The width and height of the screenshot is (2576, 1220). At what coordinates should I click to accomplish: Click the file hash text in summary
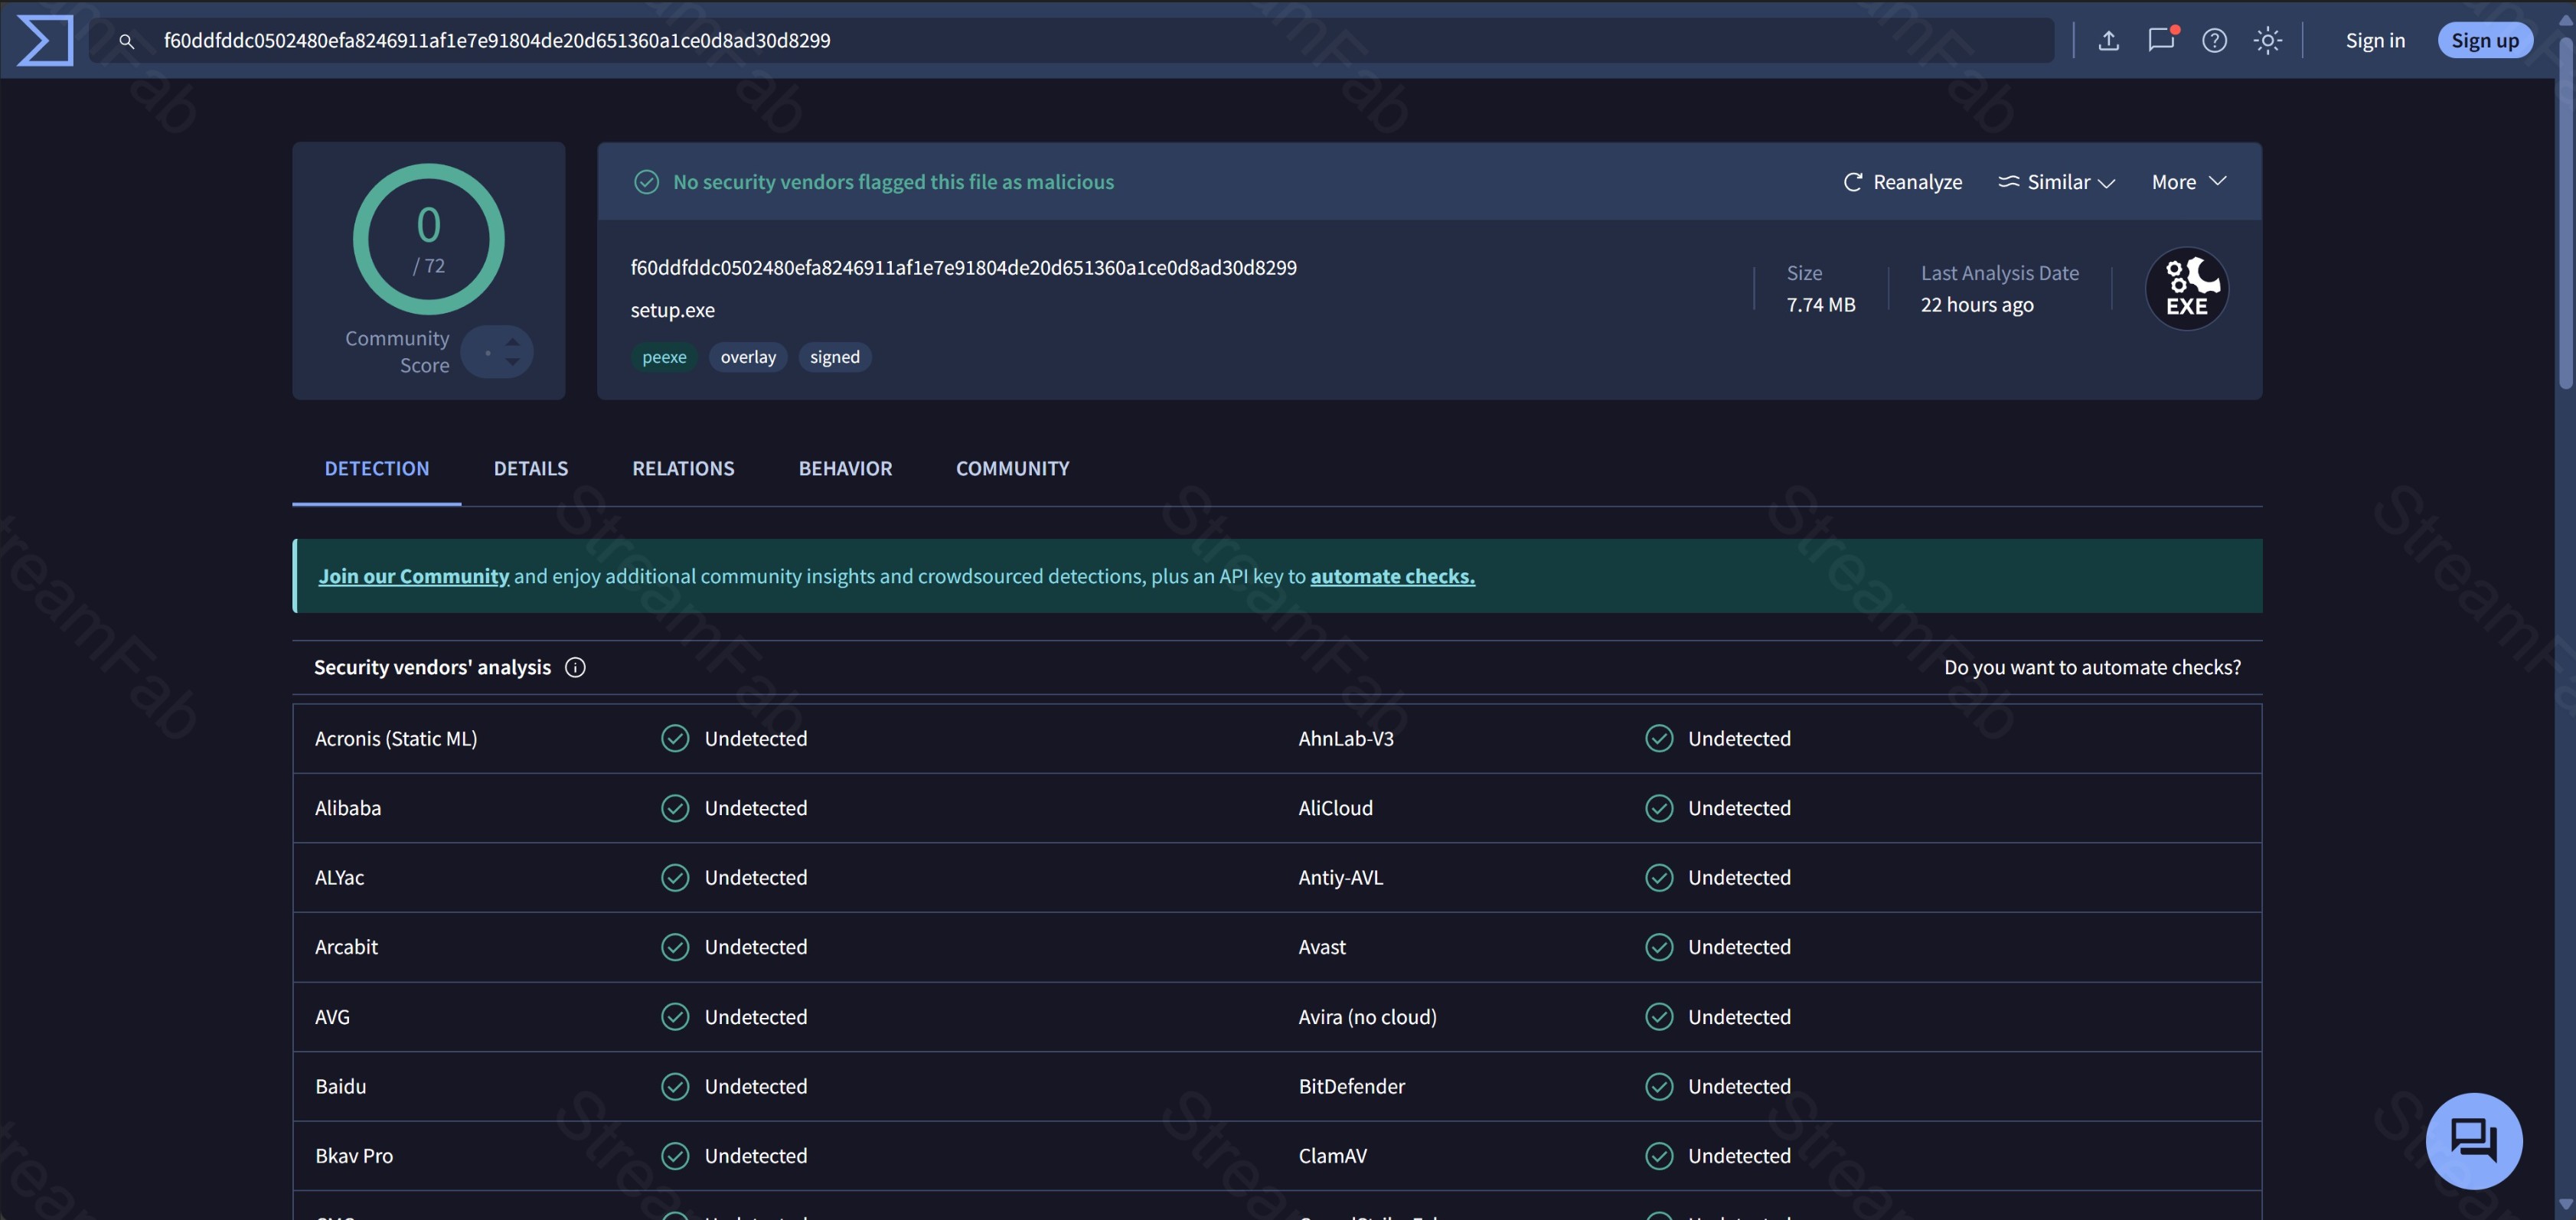963,268
